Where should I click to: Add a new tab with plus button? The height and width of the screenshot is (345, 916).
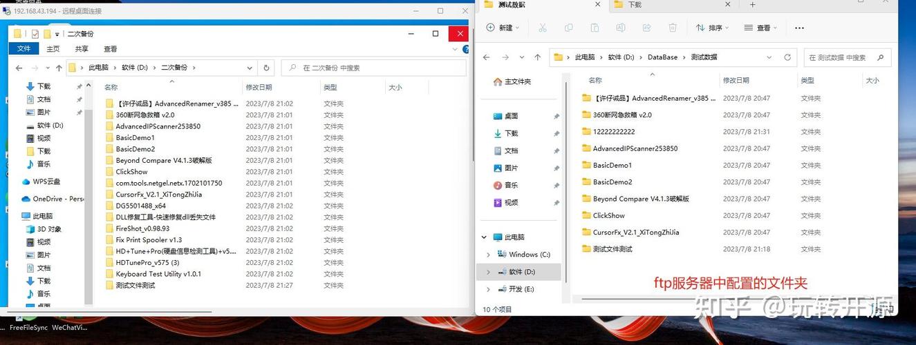tap(752, 5)
